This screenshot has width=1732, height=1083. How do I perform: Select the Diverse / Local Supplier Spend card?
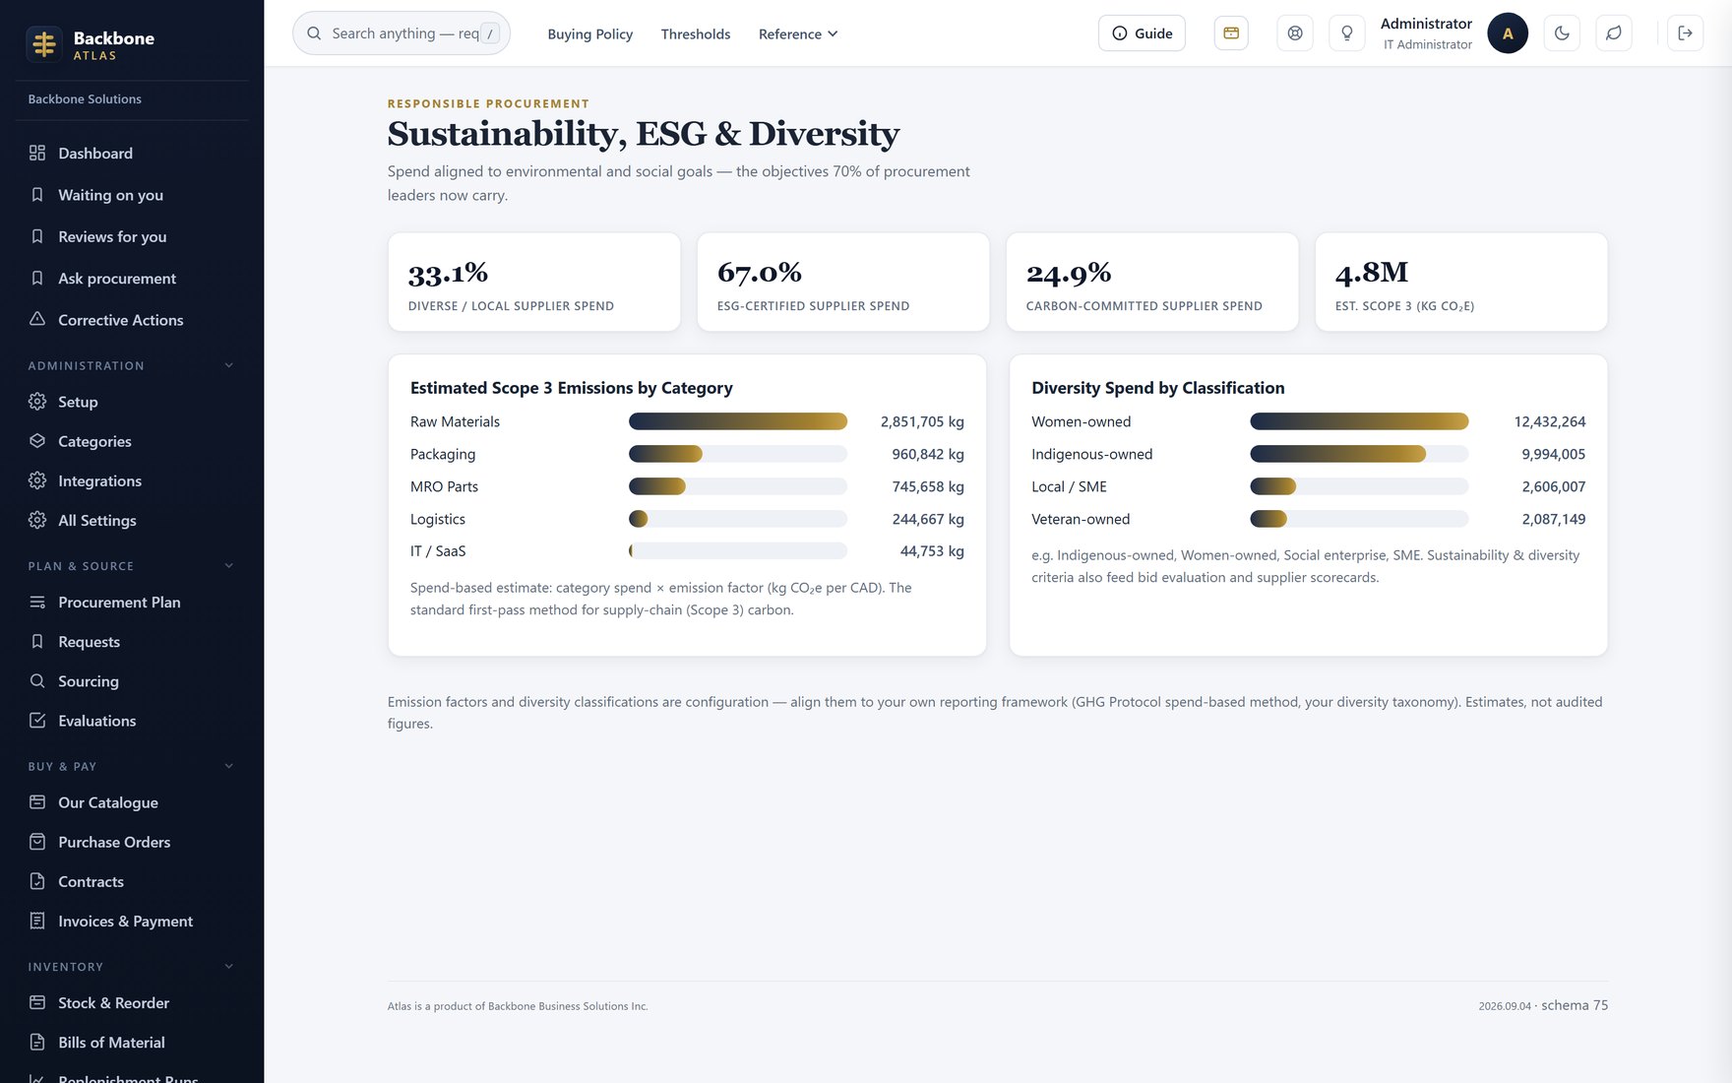coord(534,282)
